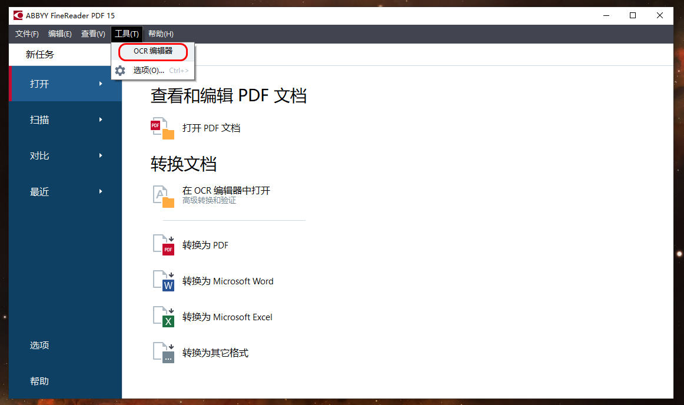Select the 对比 sidebar tab

(x=65, y=156)
